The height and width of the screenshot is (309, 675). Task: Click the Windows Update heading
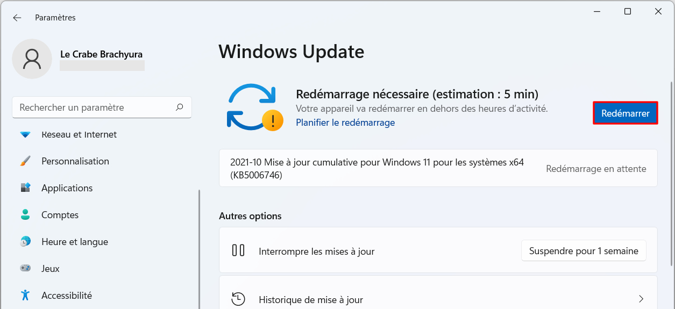coord(291,52)
